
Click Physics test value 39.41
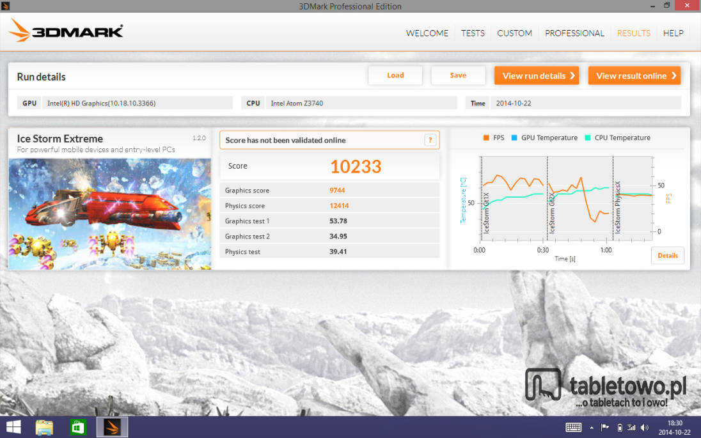click(x=338, y=251)
